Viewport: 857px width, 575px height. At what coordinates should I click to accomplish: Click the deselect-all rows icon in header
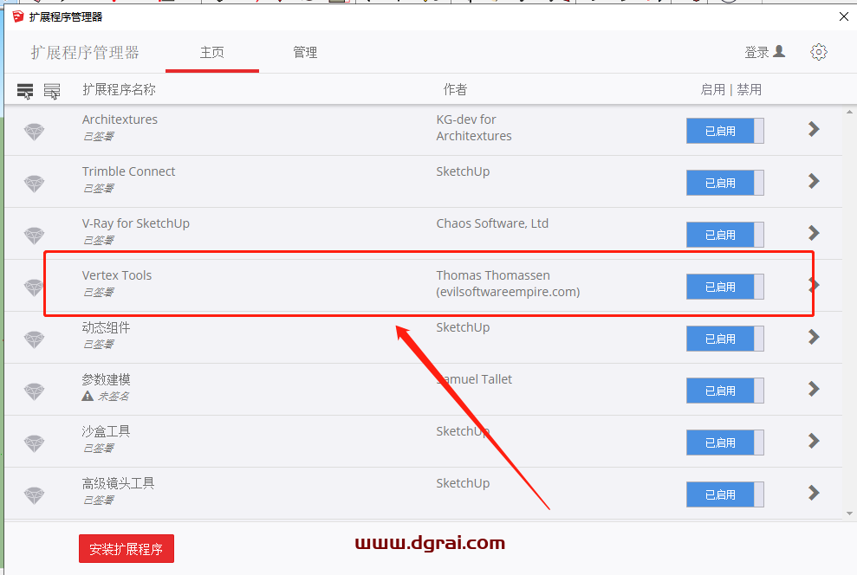(x=52, y=91)
